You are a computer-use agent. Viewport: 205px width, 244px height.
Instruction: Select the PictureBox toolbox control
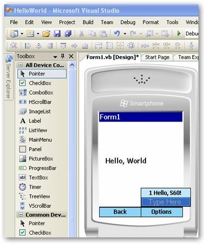(x=42, y=159)
